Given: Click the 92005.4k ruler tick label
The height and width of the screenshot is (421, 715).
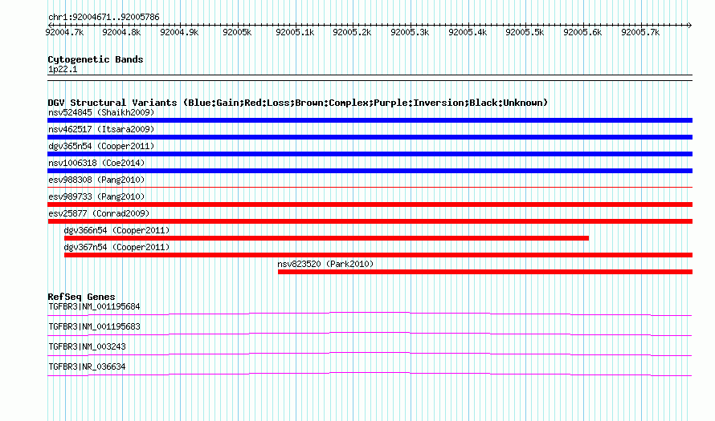Looking at the screenshot, I should point(468,32).
